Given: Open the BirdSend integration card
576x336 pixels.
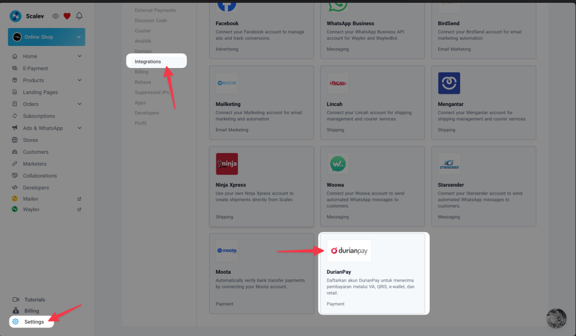Looking at the screenshot, I should (484, 30).
